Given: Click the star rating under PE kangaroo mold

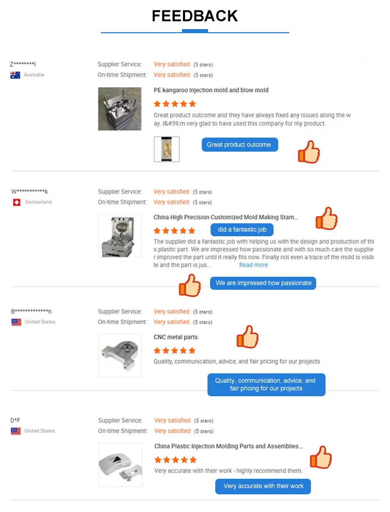Looking at the screenshot, I should tap(175, 104).
